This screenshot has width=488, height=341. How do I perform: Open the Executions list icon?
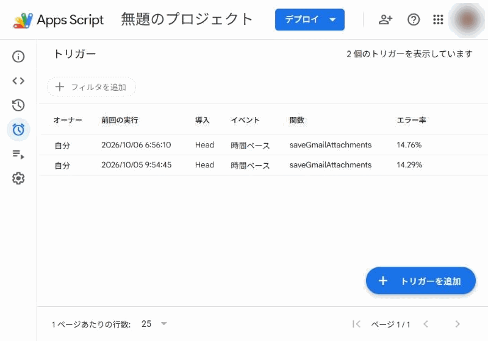[18, 154]
